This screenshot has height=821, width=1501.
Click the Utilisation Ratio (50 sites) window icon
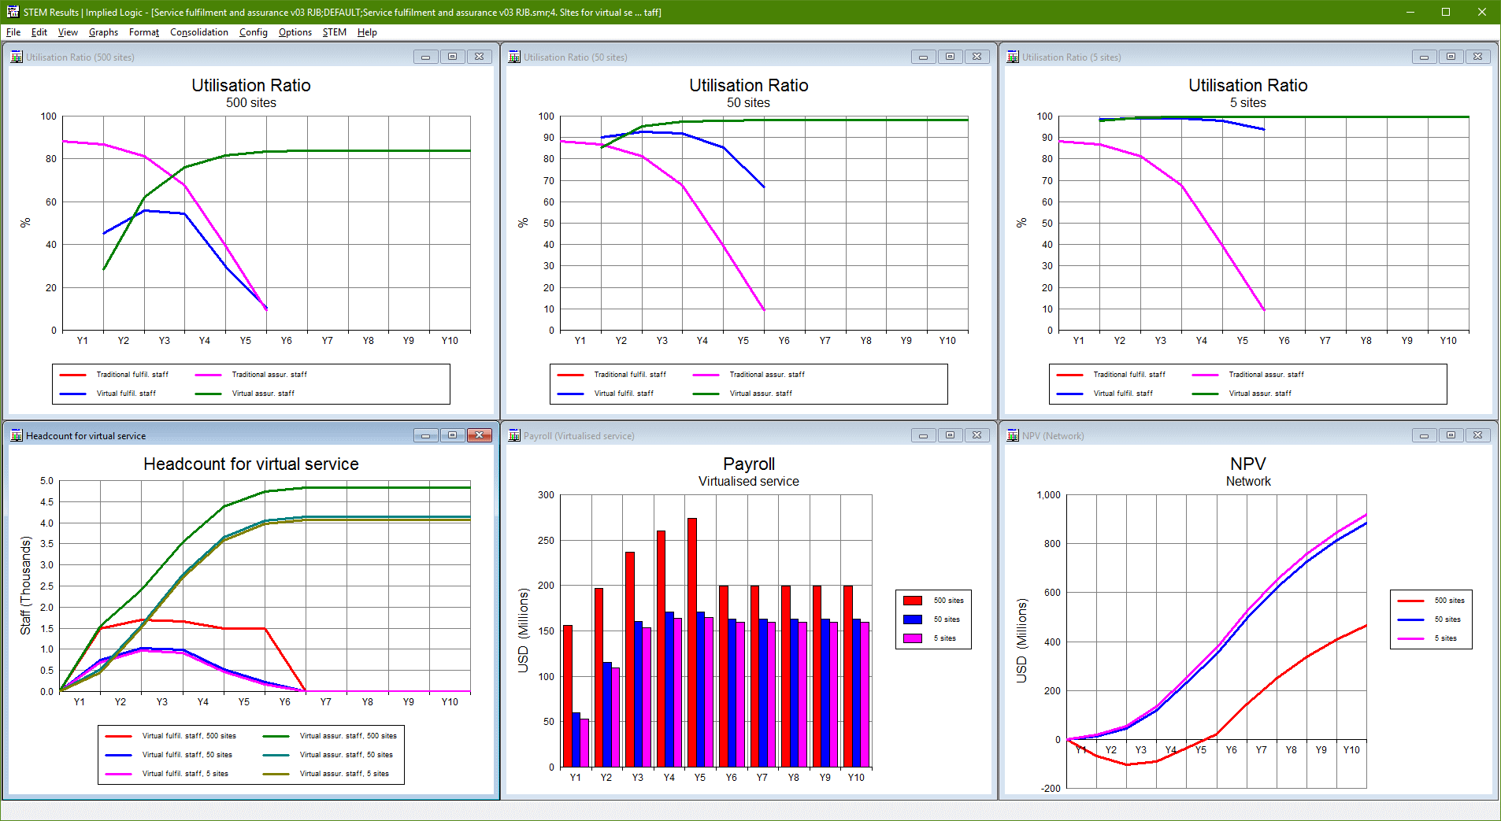(514, 57)
